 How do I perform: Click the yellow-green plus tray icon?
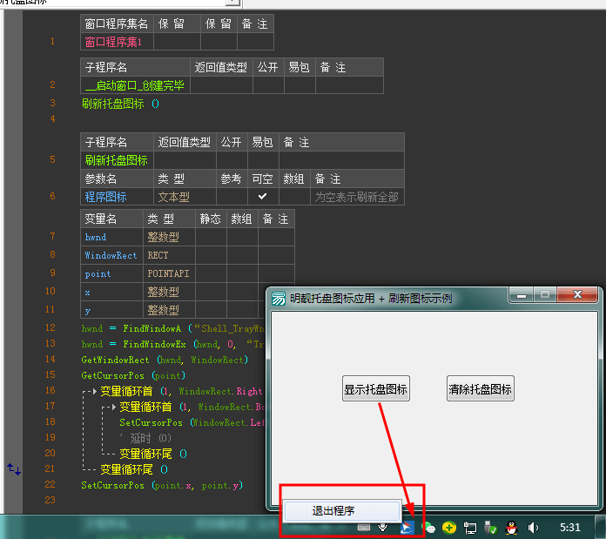[x=449, y=527]
